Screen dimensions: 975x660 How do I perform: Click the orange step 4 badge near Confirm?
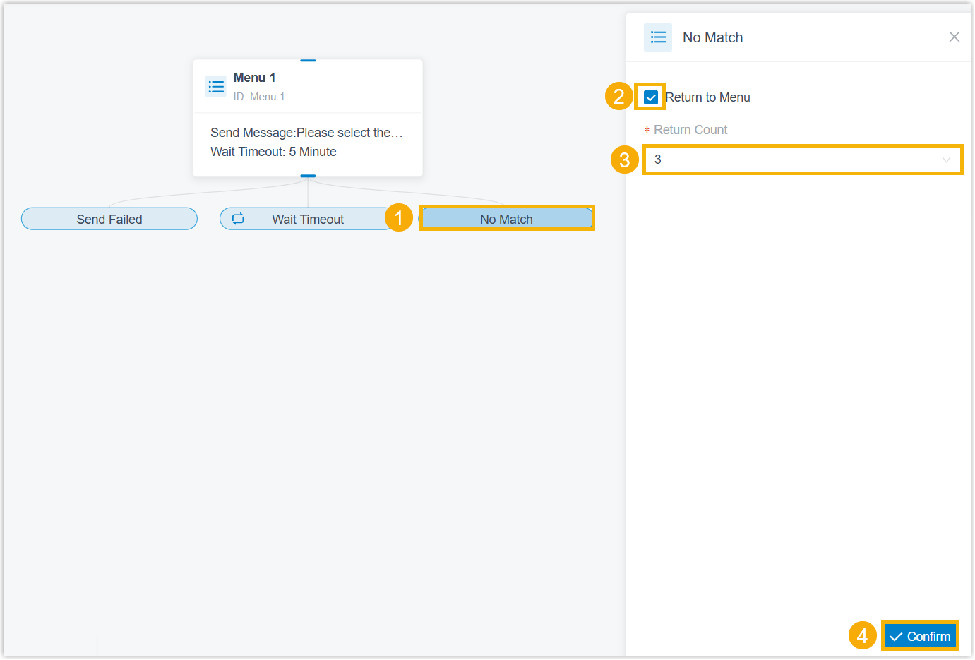(862, 636)
